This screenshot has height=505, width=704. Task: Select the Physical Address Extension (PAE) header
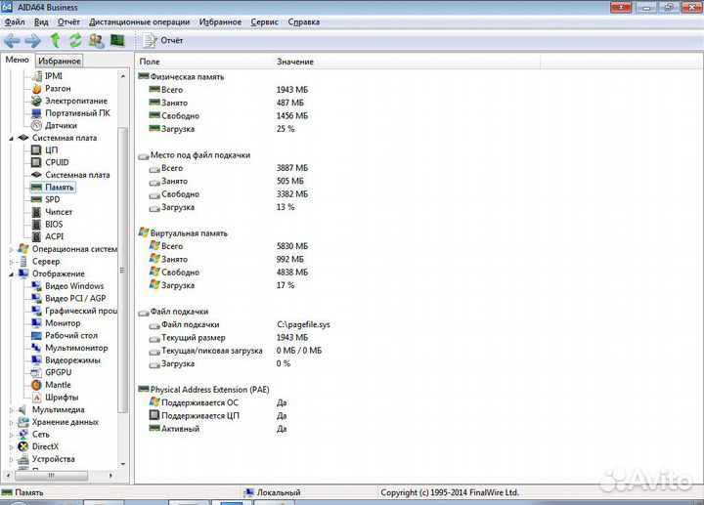(209, 390)
